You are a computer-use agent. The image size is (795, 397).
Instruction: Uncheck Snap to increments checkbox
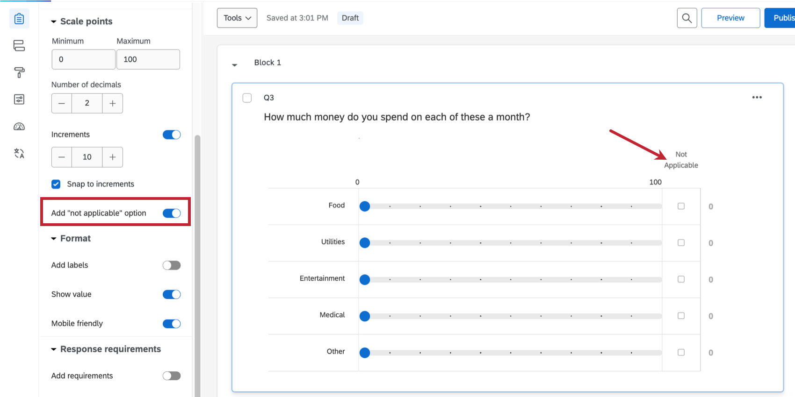click(x=56, y=184)
